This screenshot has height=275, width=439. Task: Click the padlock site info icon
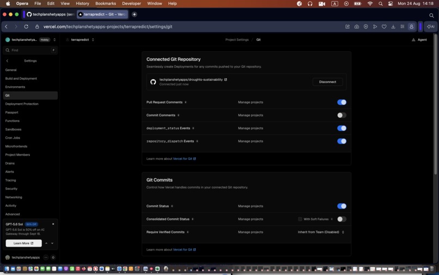(x=37, y=27)
